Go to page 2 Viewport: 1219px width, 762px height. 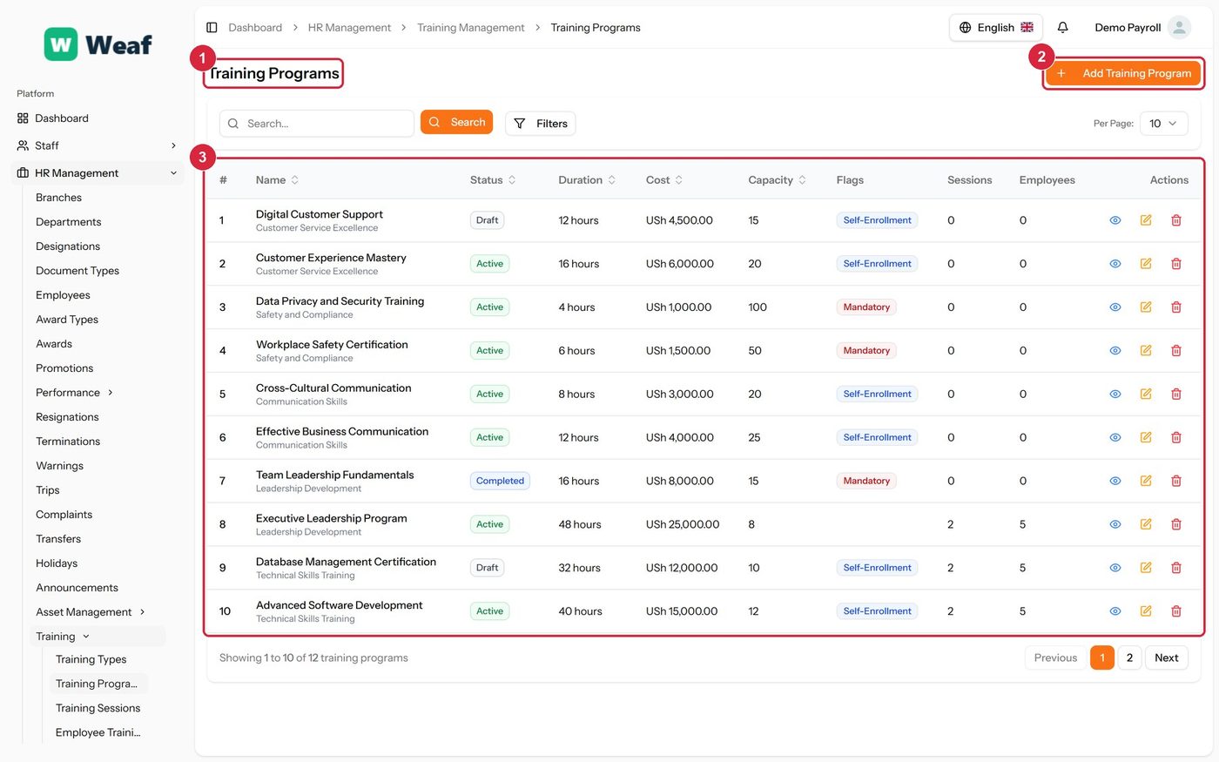pos(1129,657)
